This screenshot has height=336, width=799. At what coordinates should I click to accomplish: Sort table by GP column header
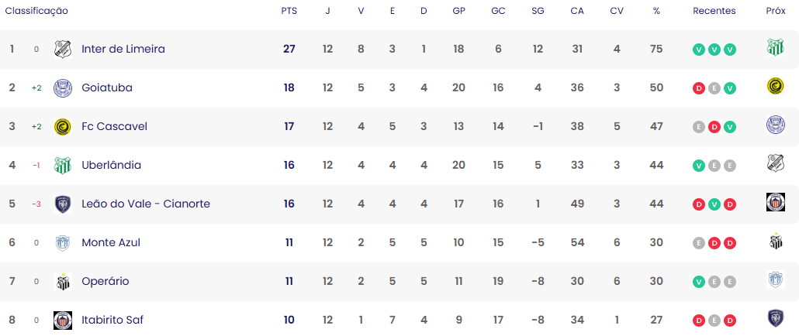click(x=458, y=11)
